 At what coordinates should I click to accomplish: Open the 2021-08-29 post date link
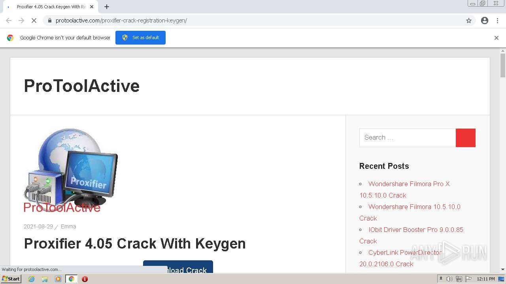[x=38, y=226]
